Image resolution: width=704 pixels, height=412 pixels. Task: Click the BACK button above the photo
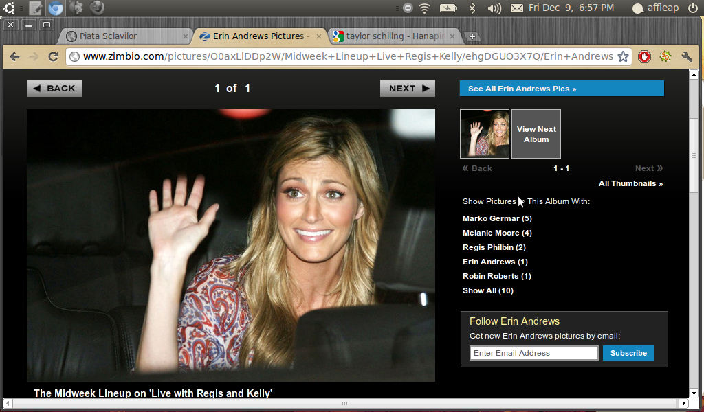[x=55, y=89]
